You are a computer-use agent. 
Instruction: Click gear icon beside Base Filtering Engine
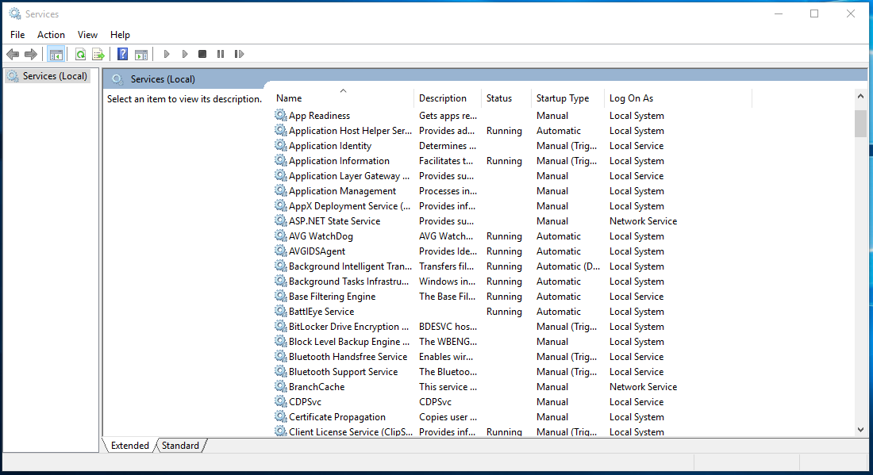[x=281, y=296]
